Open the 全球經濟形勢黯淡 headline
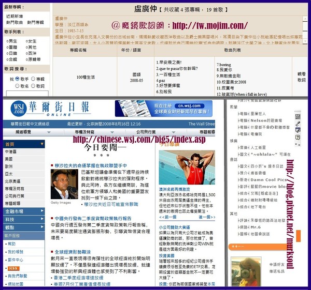 [73, 252]
